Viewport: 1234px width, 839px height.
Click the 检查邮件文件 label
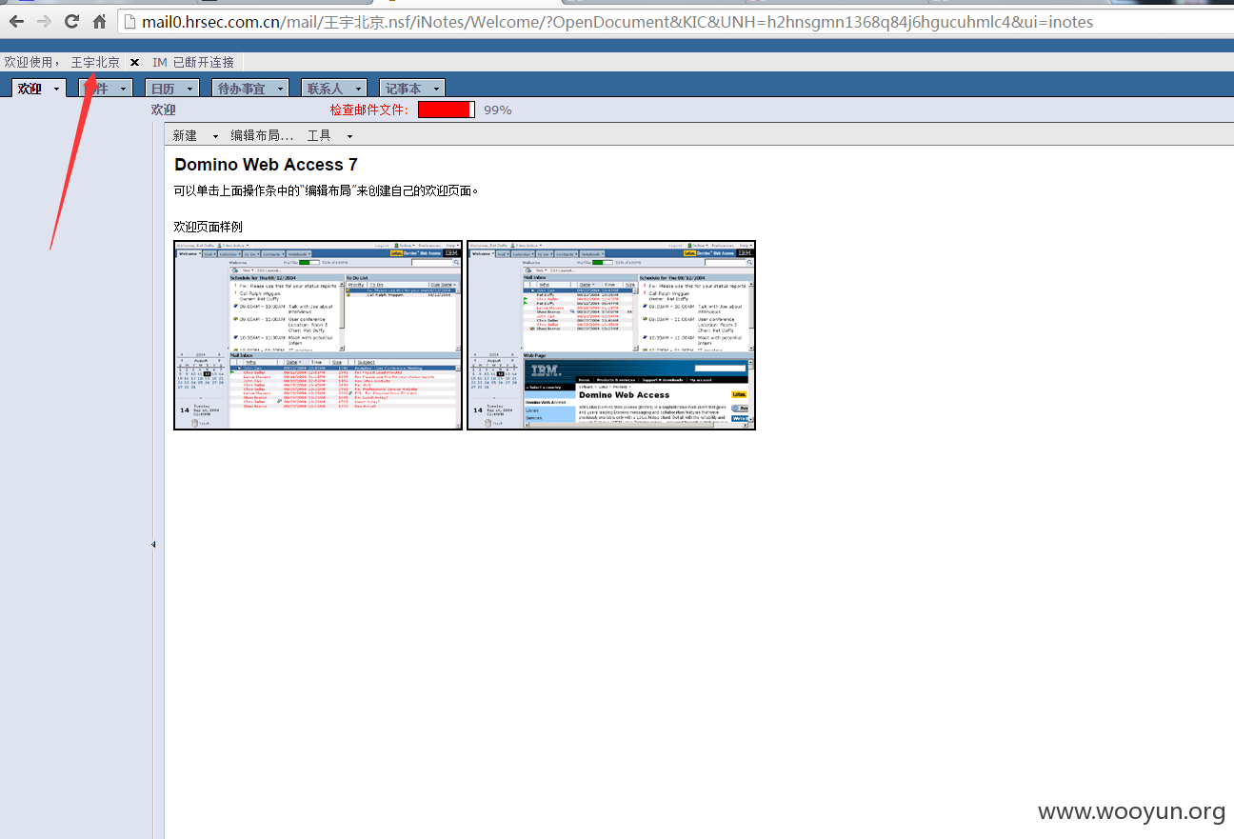click(369, 110)
